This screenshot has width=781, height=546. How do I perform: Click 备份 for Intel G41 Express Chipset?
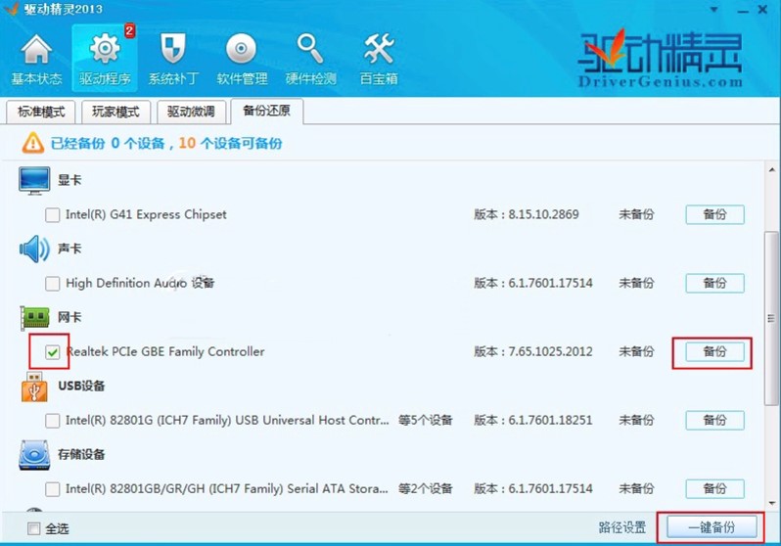(x=714, y=214)
